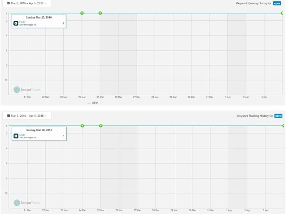Image resolution: width=286 pixels, height=214 pixels.
Task: Click the 25 Mar data point on upper chart
Action: click(x=100, y=13)
